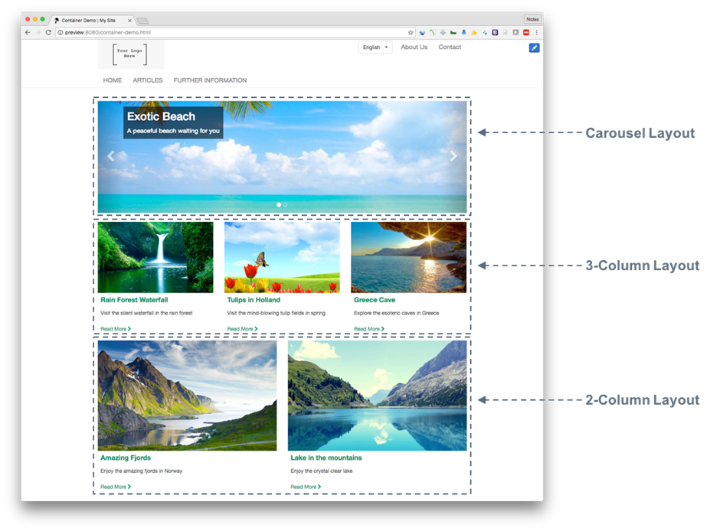The image size is (720, 531).
Task: Click the blue pencil edit icon
Action: [534, 48]
